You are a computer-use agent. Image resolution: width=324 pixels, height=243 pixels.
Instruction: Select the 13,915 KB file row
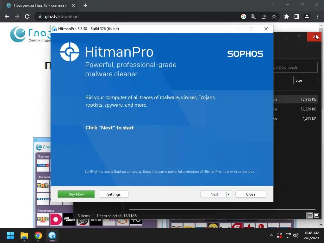[296, 99]
